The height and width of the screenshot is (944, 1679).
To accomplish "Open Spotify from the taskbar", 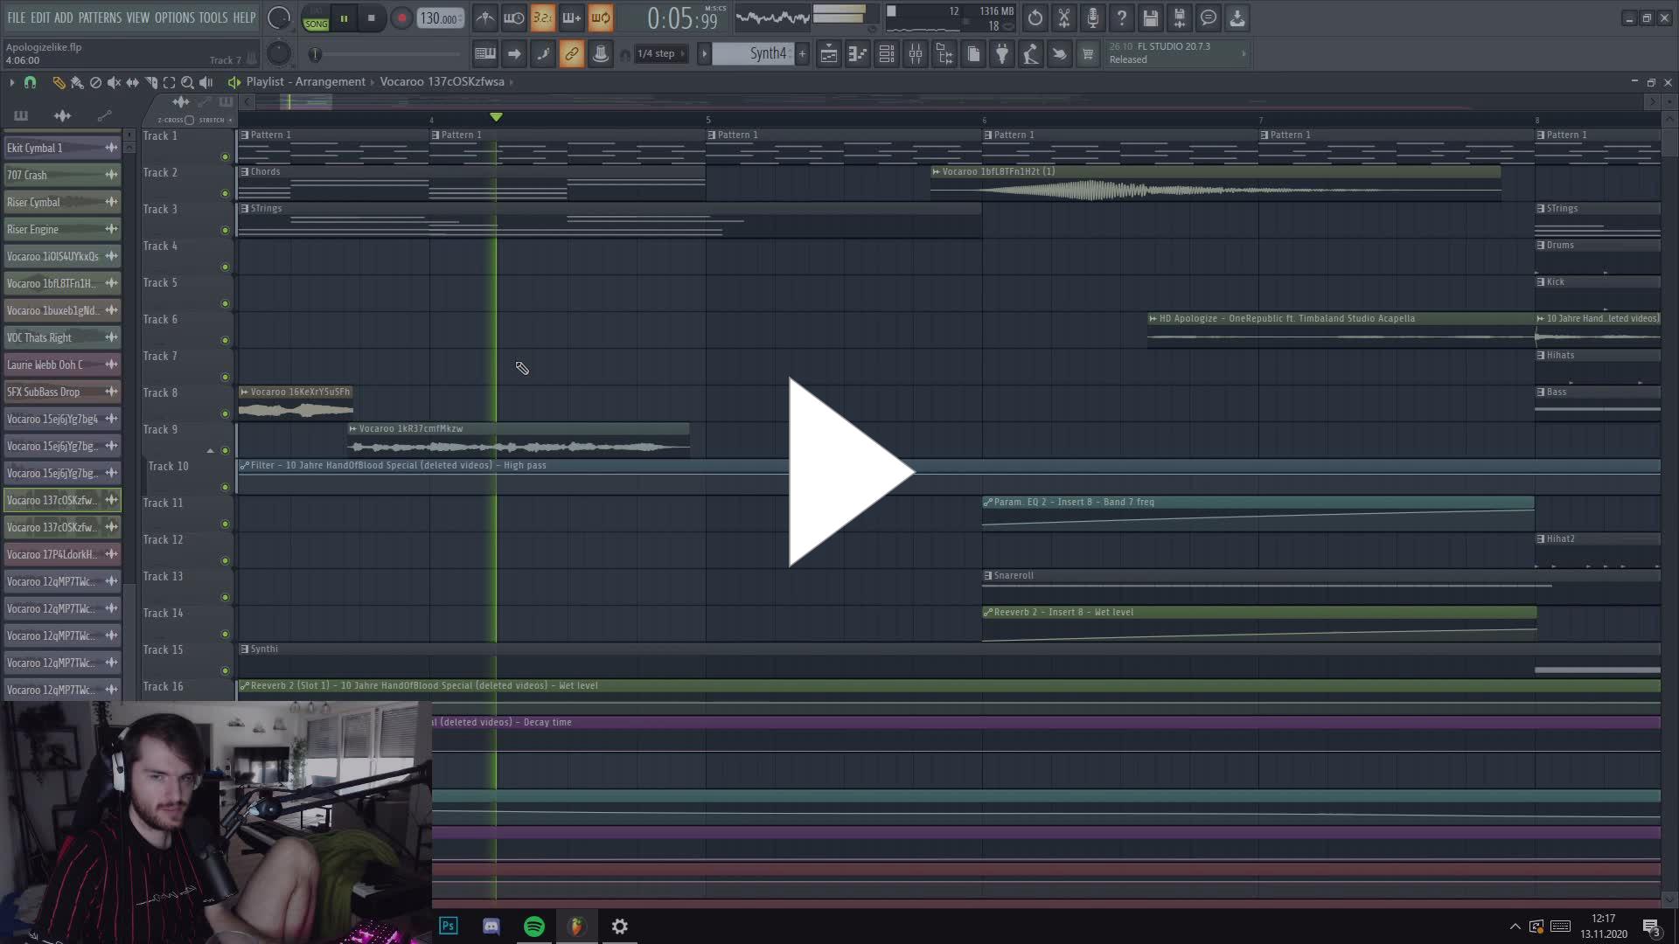I will pyautogui.click(x=533, y=926).
